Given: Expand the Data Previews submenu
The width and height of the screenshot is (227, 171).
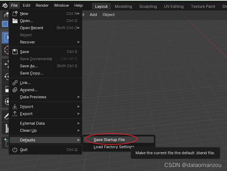Looking at the screenshot, I should (x=45, y=97).
